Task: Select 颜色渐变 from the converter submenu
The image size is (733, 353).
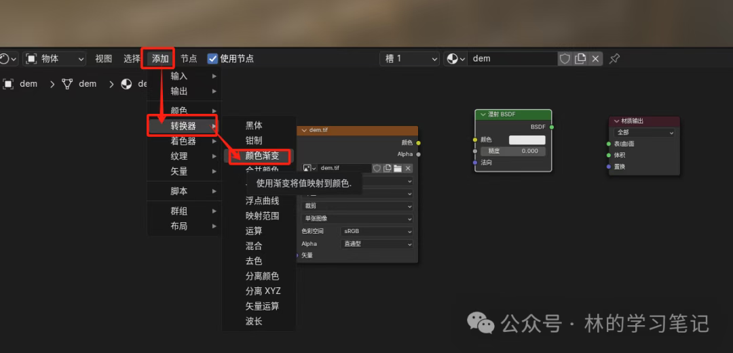Action: point(262,156)
